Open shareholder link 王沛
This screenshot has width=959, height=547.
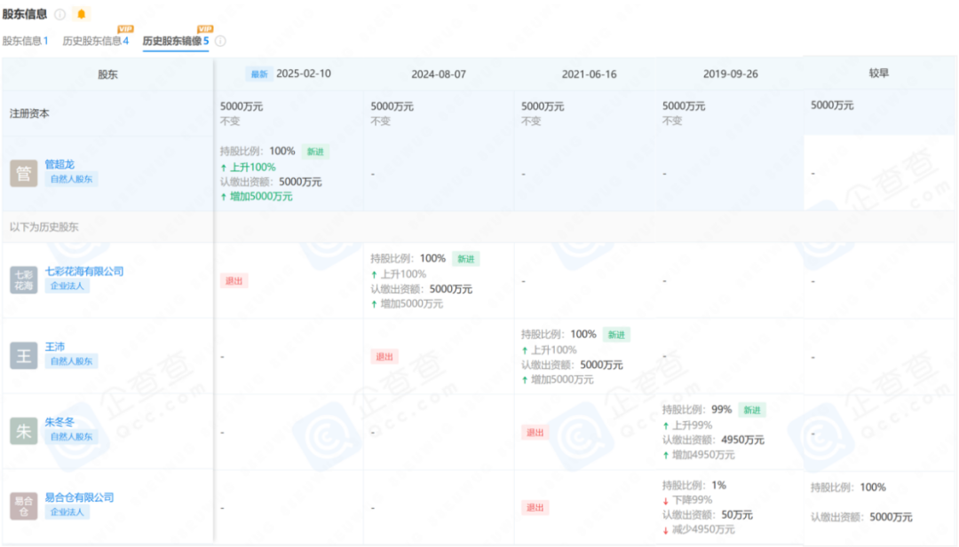[55, 347]
